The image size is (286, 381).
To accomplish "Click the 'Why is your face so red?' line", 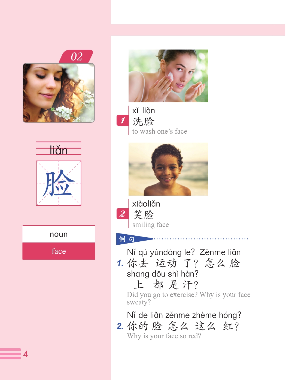I will tap(164, 336).
